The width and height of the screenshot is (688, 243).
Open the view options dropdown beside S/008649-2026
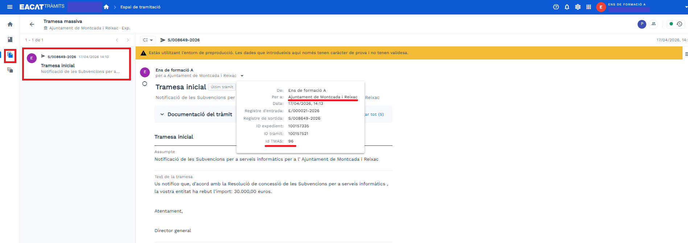[x=148, y=40]
